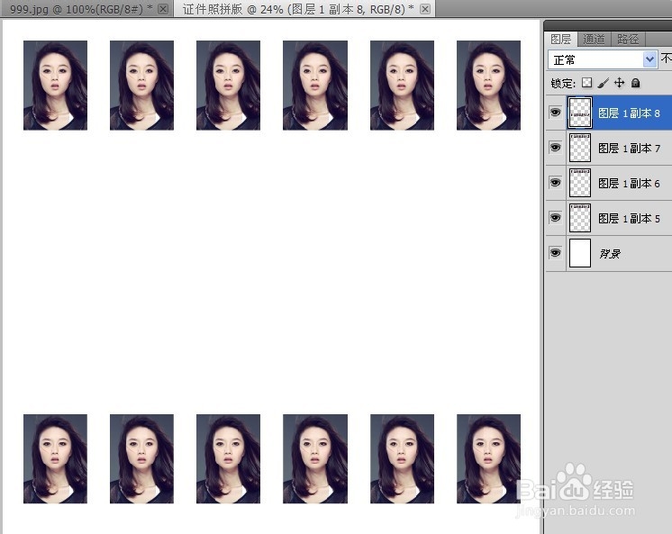This screenshot has width=672, height=534.
Task: Toggle visibility of 图层 1 副本 5
Action: 556,218
